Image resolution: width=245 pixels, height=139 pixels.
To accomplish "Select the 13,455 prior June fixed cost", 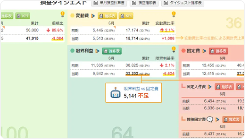I will [208, 65].
